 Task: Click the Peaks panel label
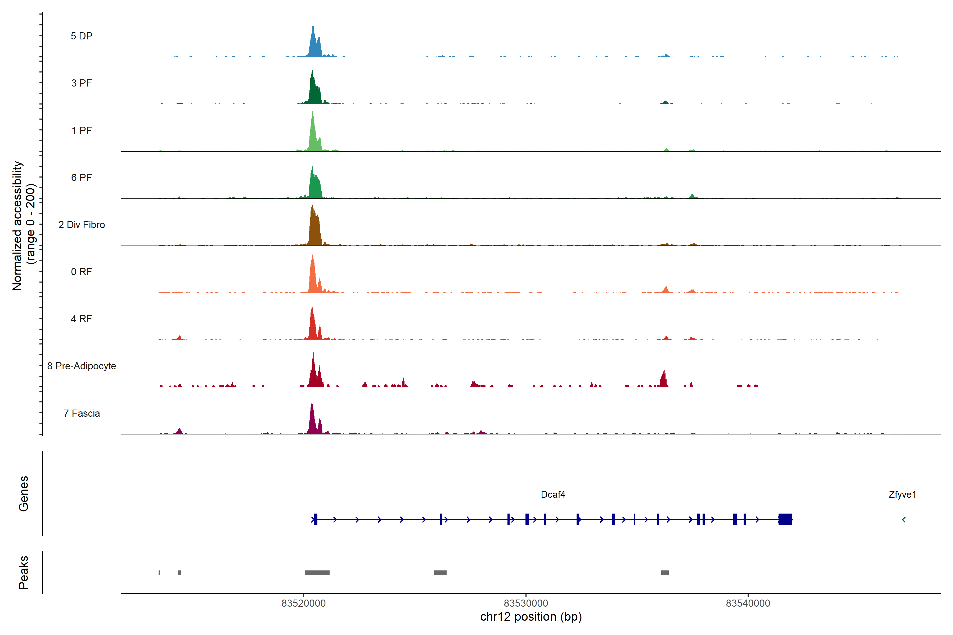coord(24,572)
